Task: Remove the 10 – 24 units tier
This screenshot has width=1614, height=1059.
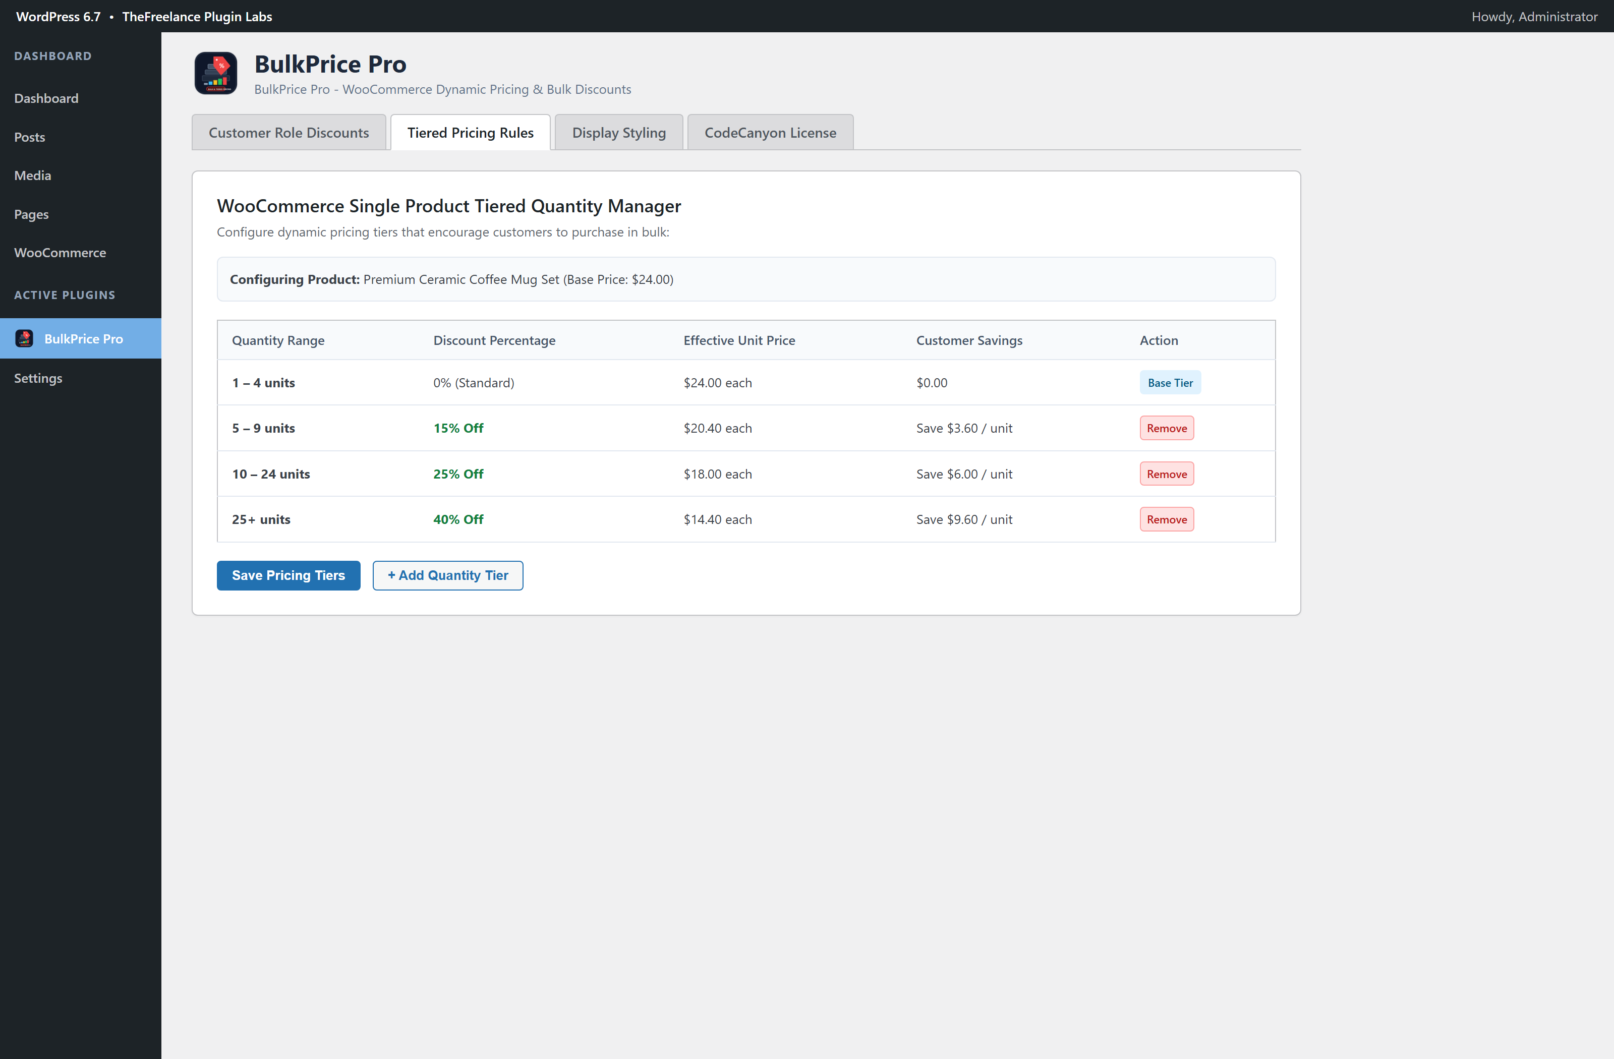Action: [1167, 474]
